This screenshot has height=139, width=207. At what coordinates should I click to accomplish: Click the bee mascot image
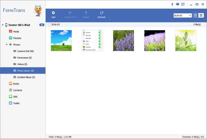coord(38,11)
